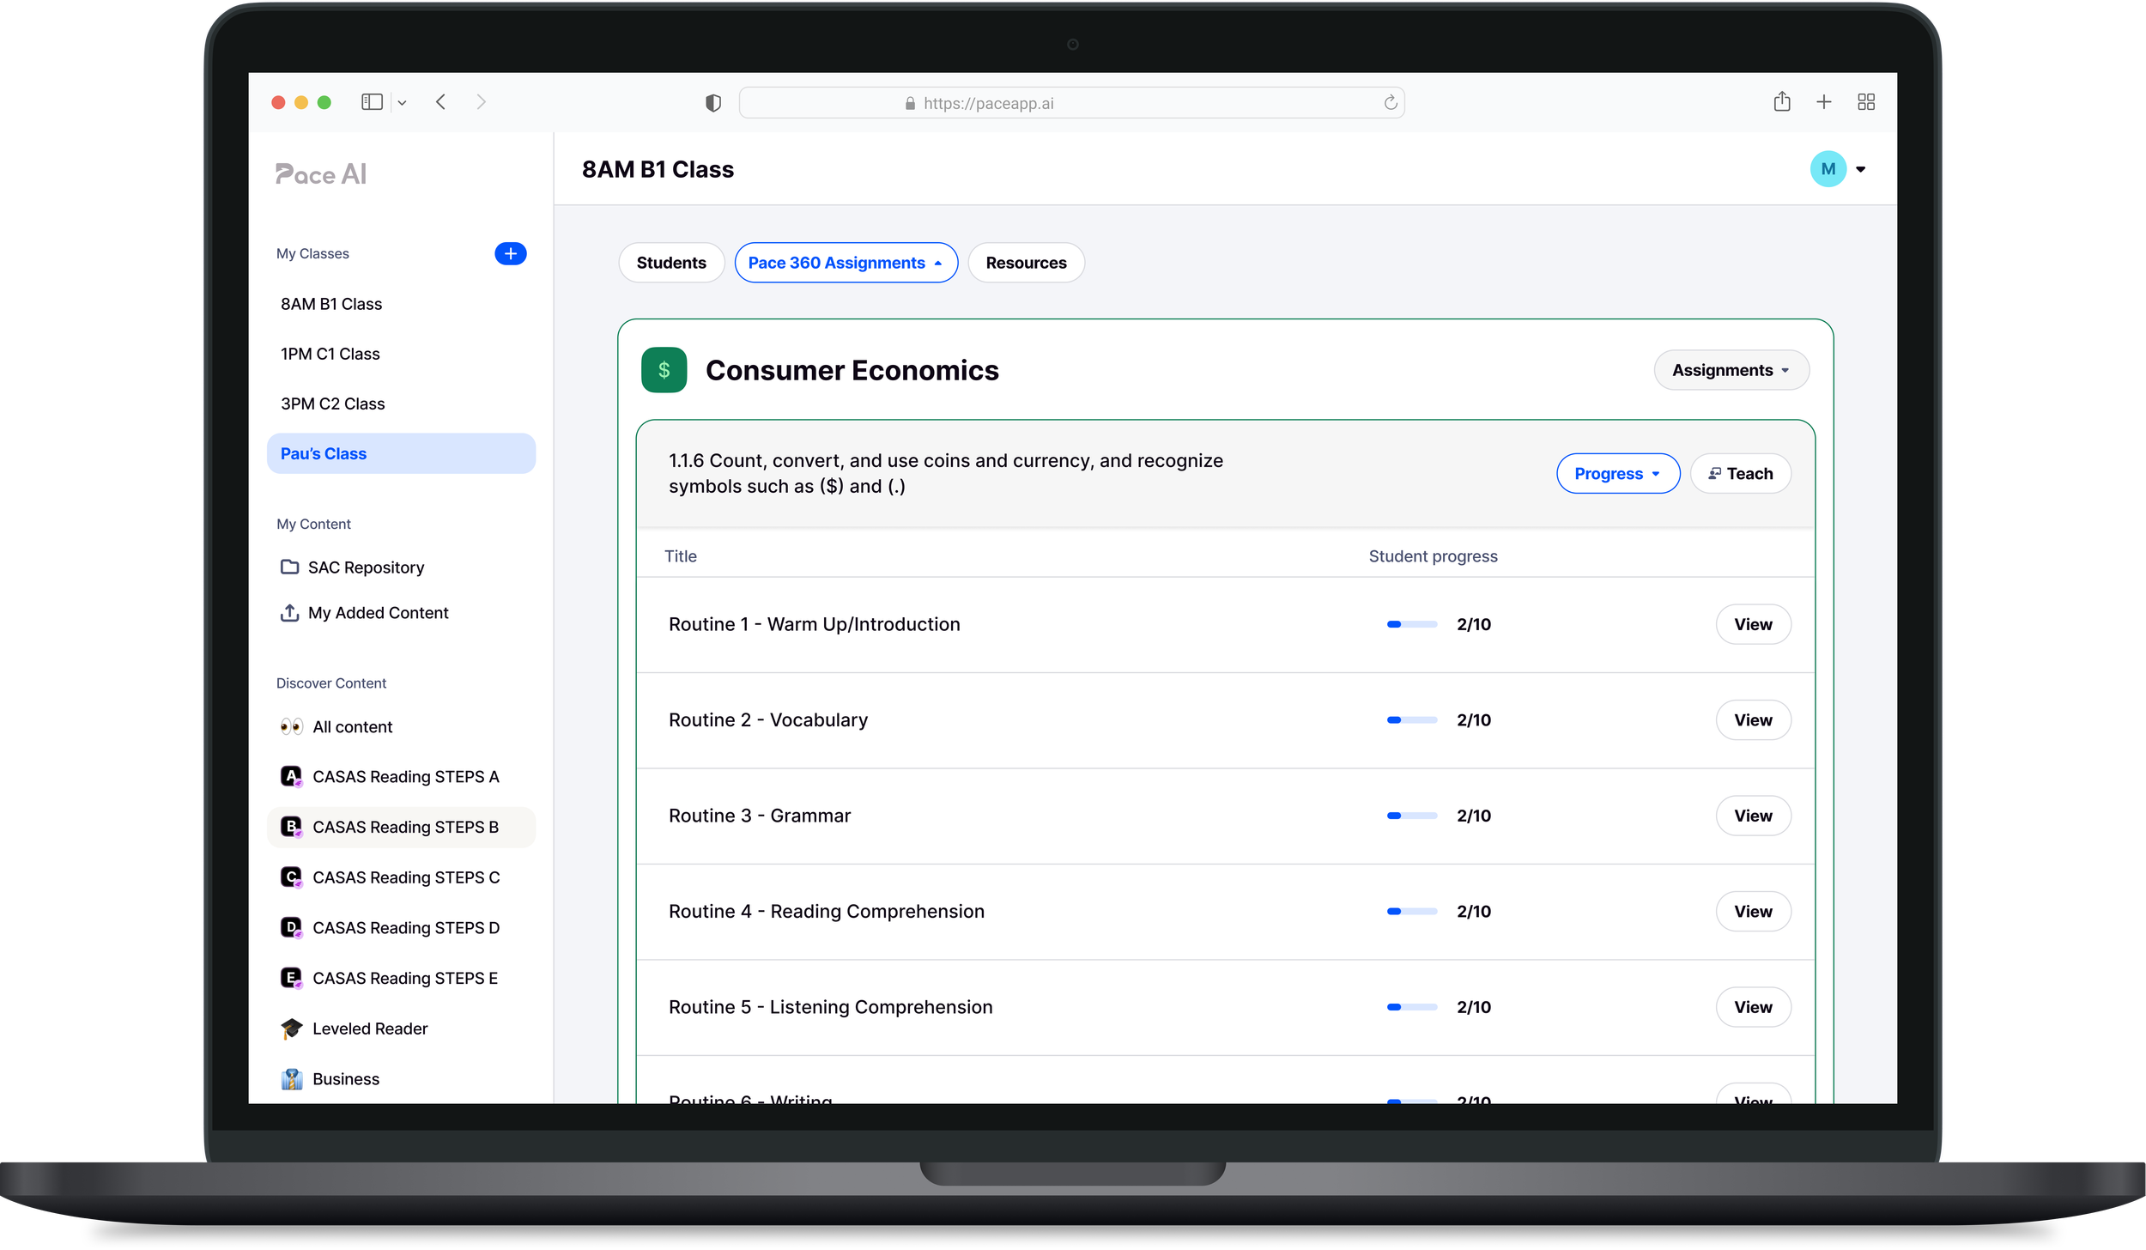The width and height of the screenshot is (2146, 1250).
Task: Click the CASAS Reading STEPS A icon
Action: pyautogui.click(x=291, y=776)
